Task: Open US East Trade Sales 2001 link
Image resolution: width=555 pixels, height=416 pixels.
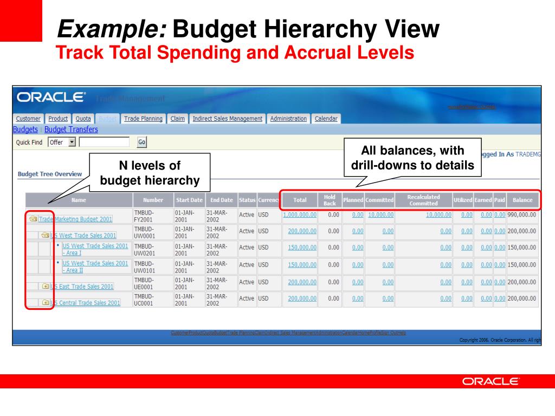Action: point(82,286)
